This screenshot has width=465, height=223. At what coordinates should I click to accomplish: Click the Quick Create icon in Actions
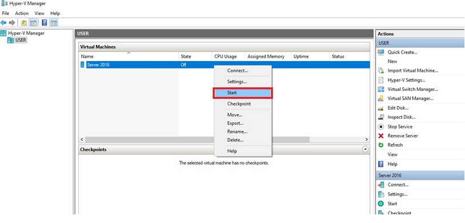381,52
